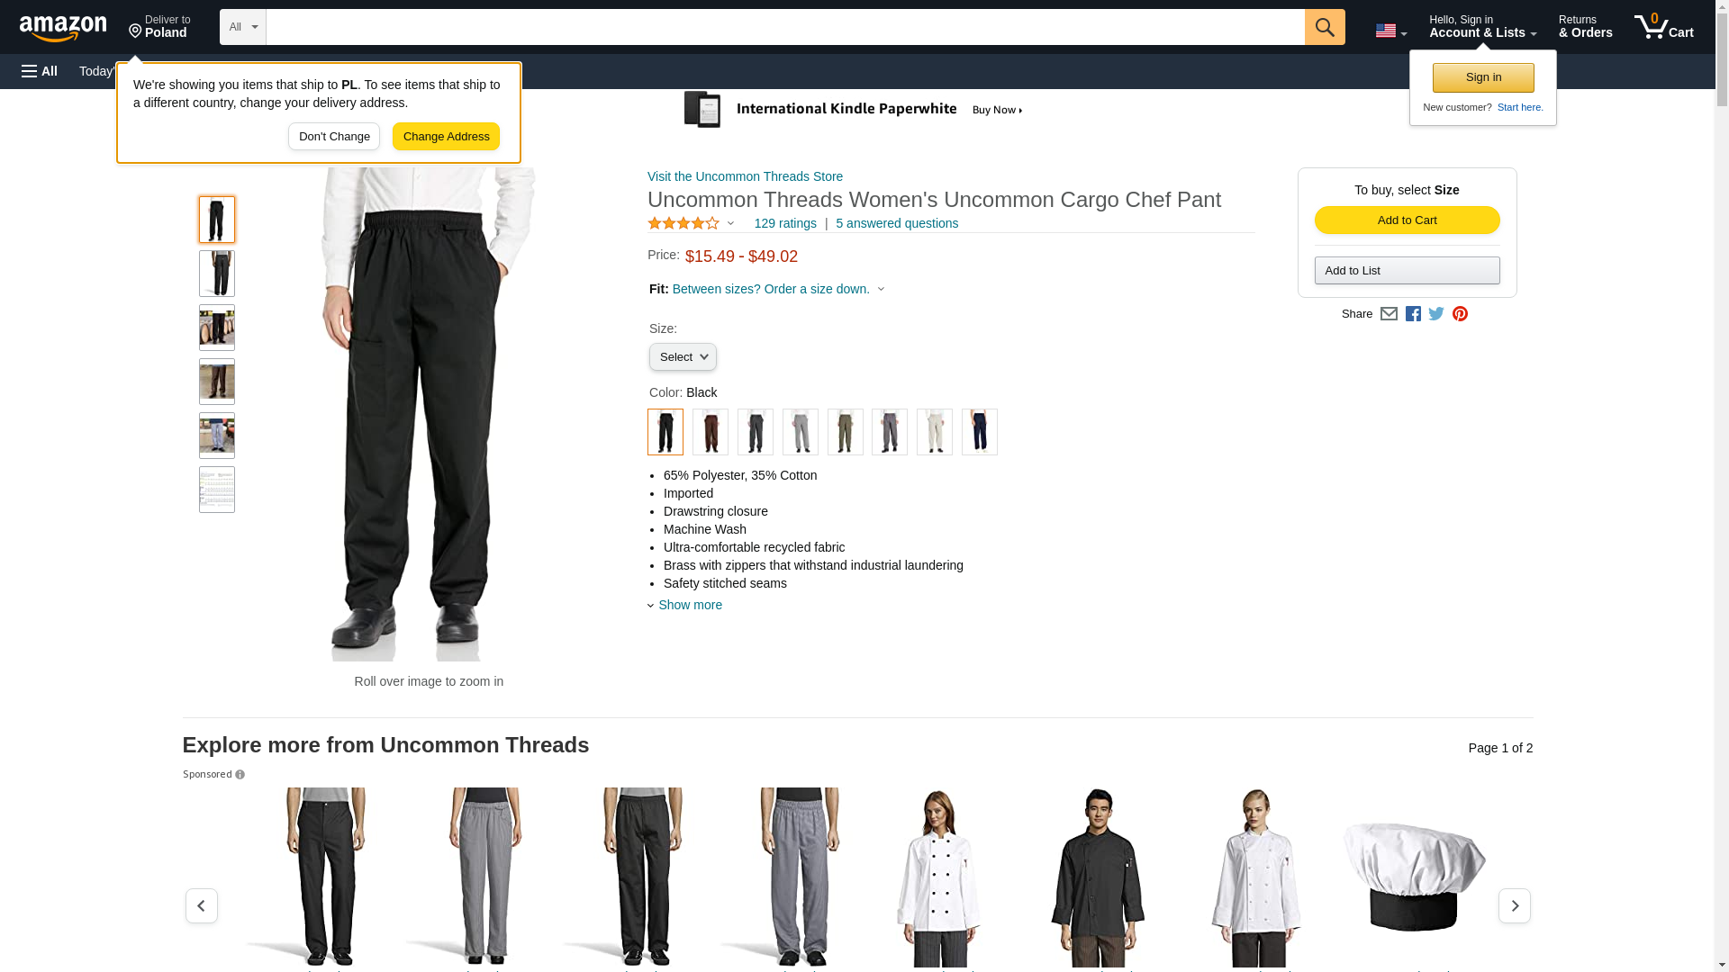Open the search category All dropdown
Screen dimensions: 1729x972
[243, 27]
